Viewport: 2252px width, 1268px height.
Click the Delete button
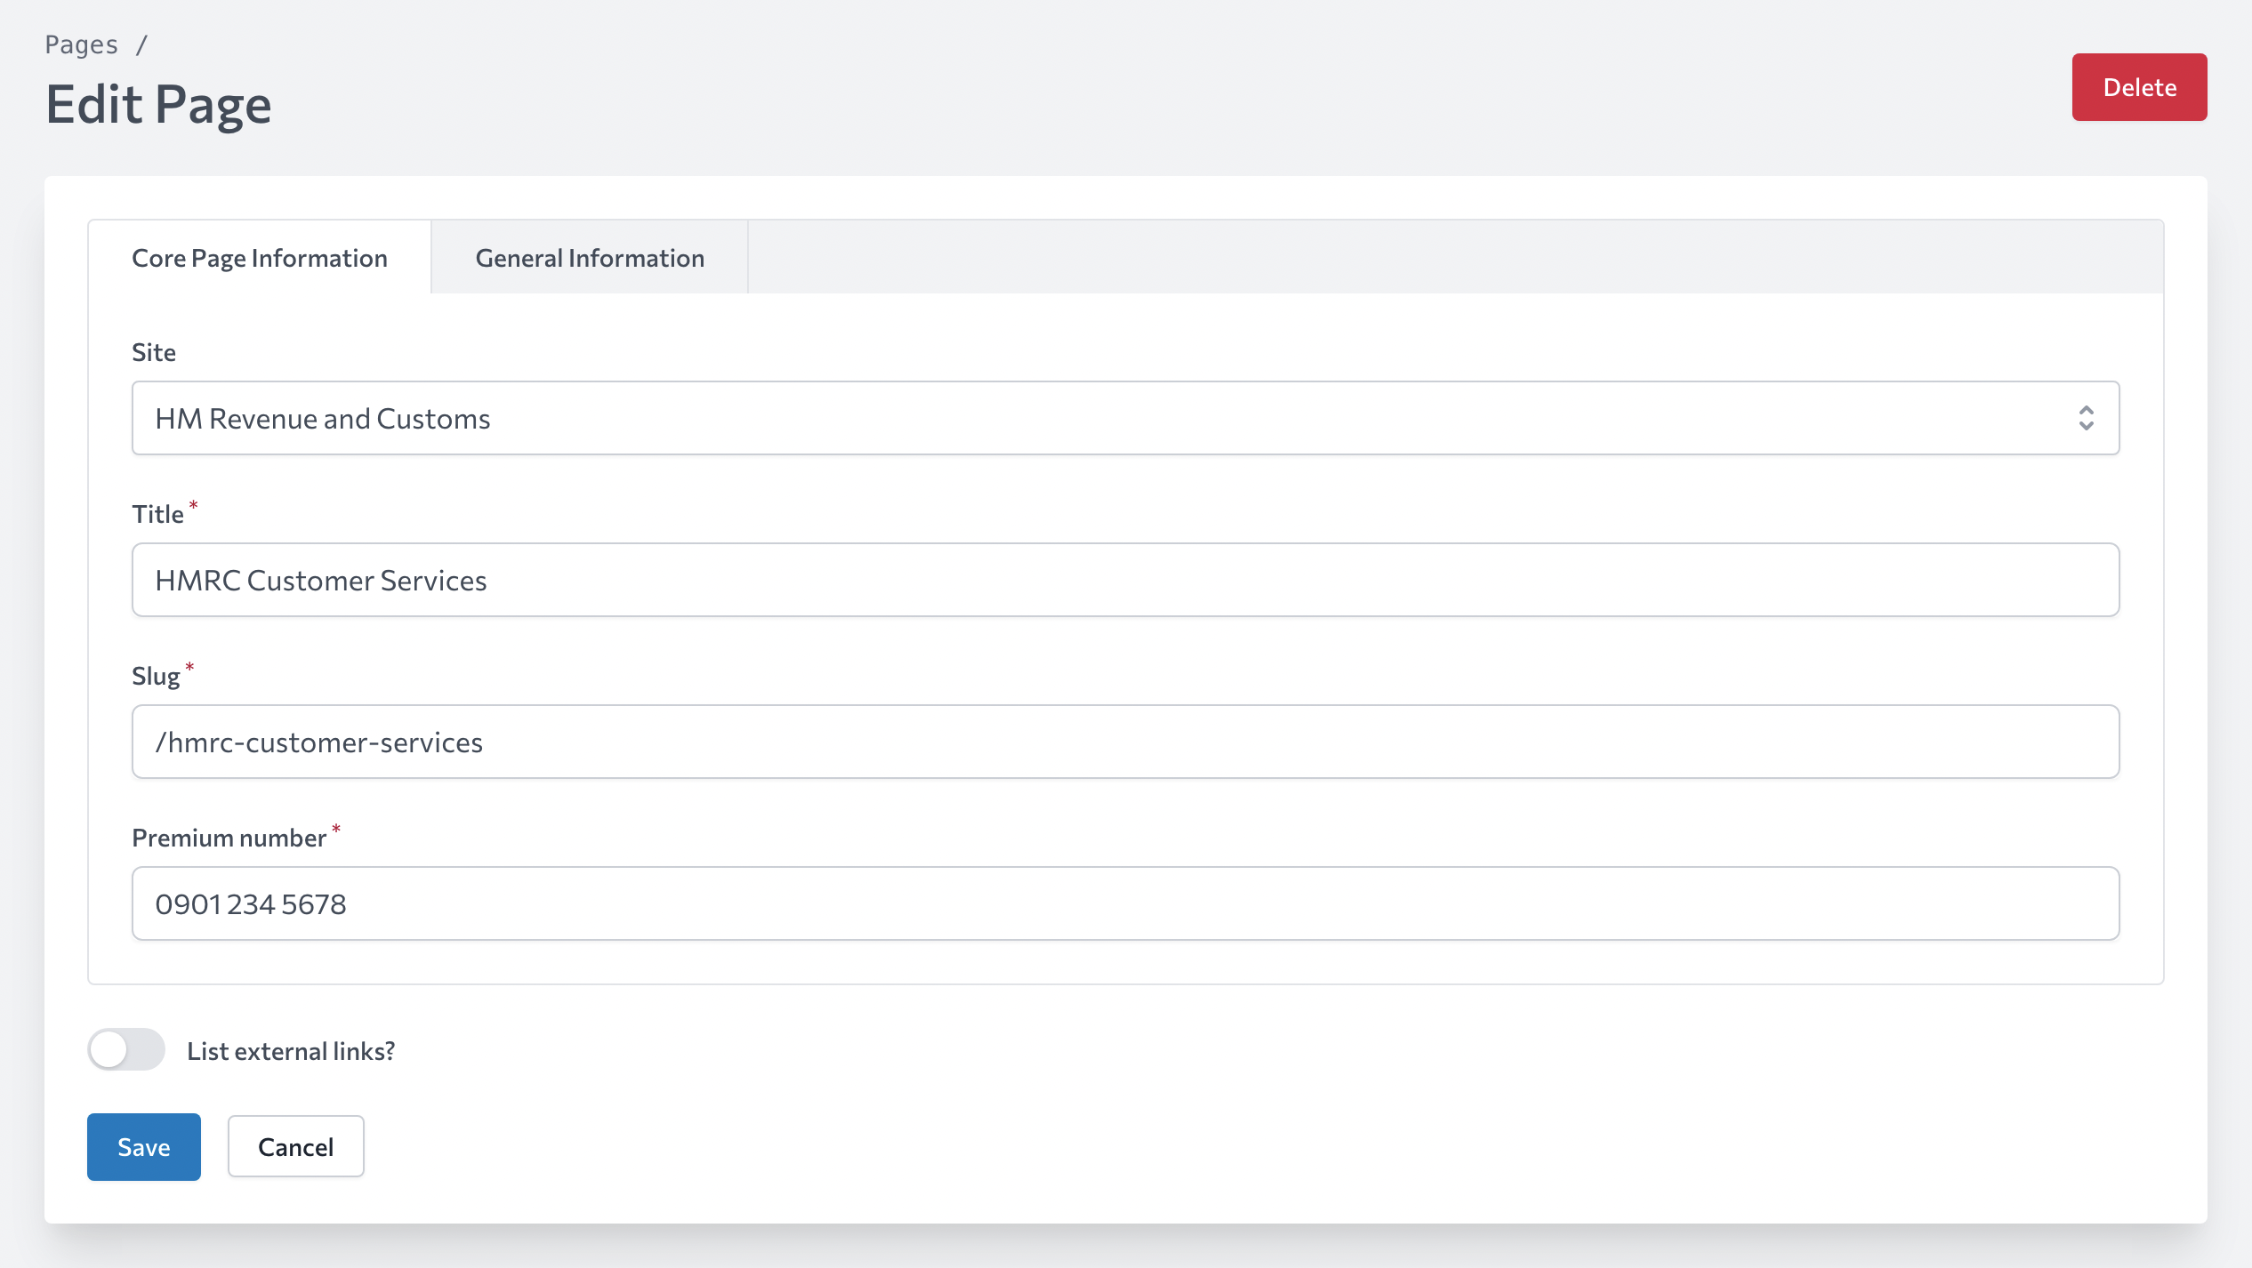[2138, 86]
